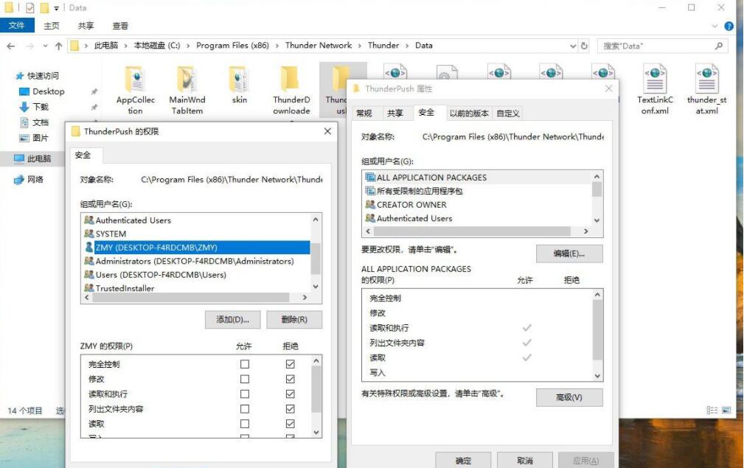Expand the breadcrumb chevron after Program Files (x86)
The width and height of the screenshot is (744, 468).
[277, 46]
